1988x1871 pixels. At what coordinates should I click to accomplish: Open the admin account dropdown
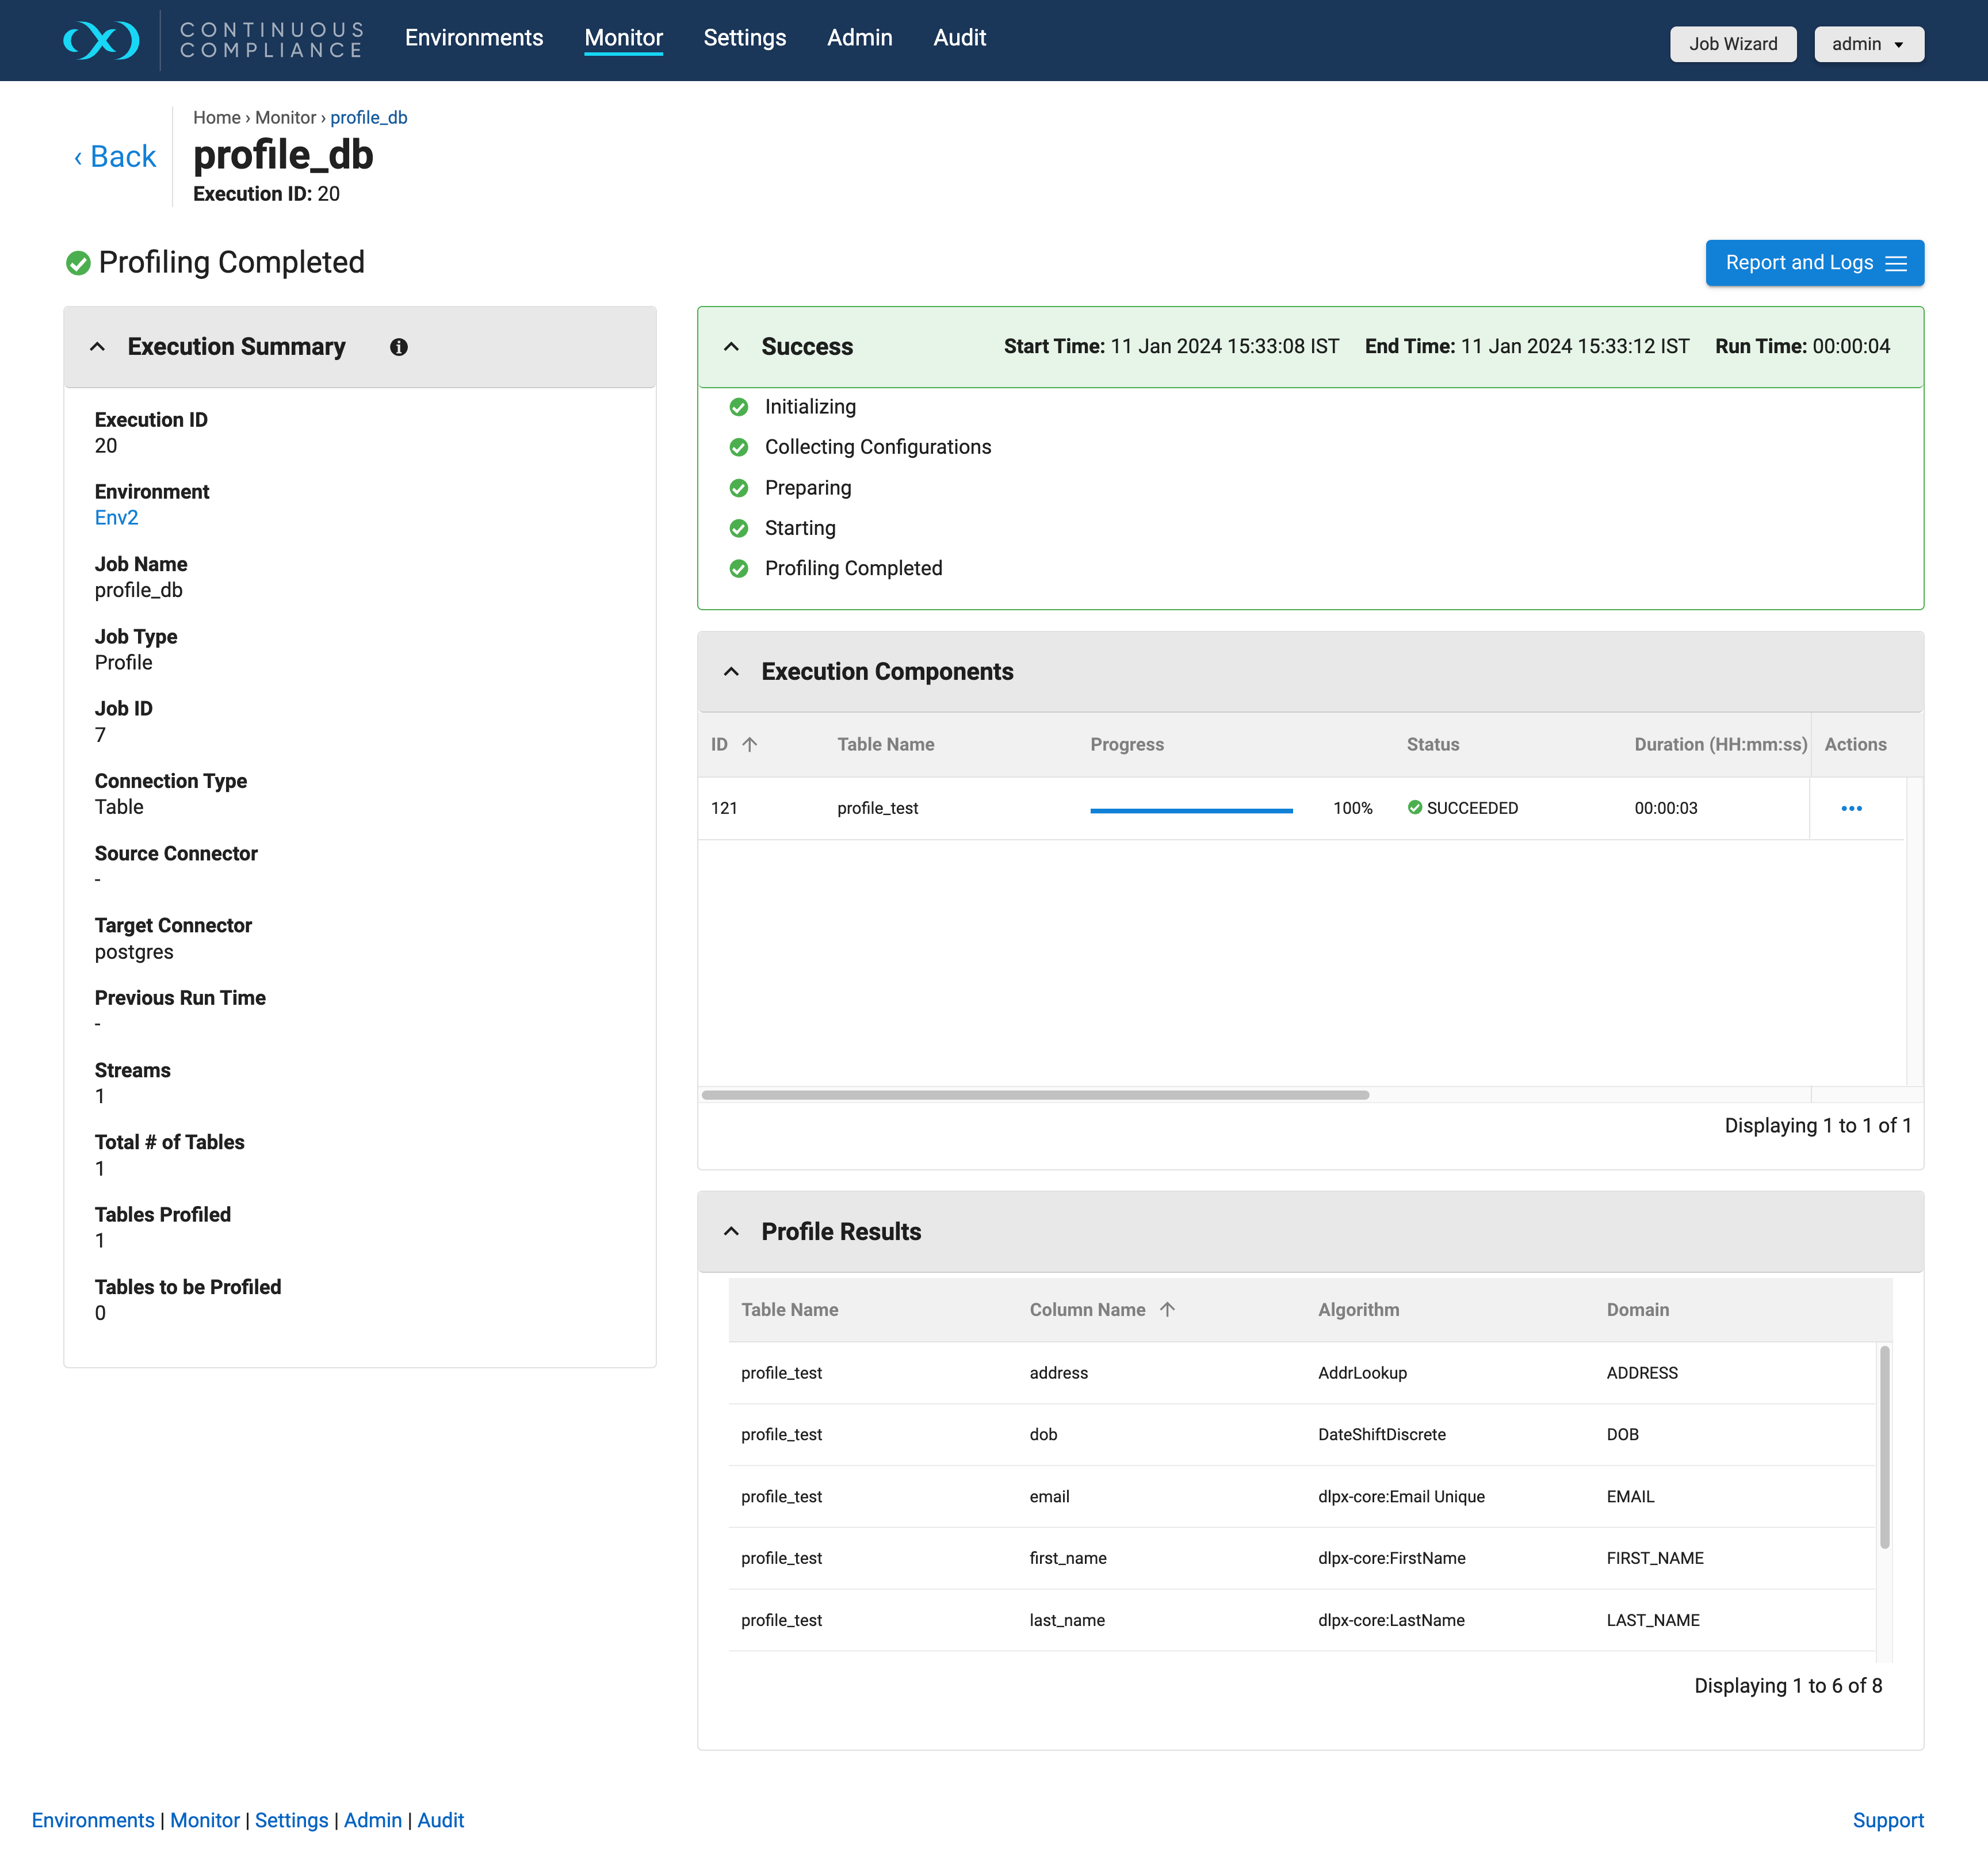pos(1868,44)
